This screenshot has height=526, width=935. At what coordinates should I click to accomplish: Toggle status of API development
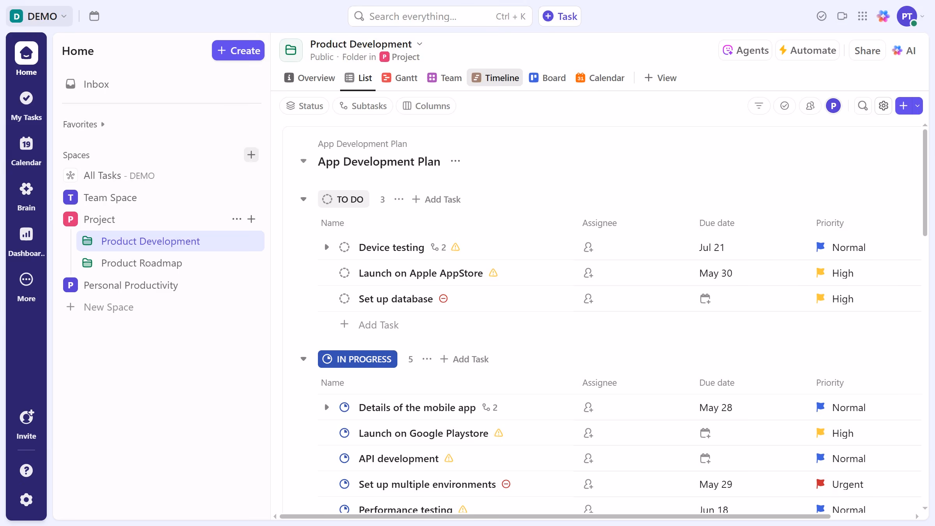[x=344, y=458]
